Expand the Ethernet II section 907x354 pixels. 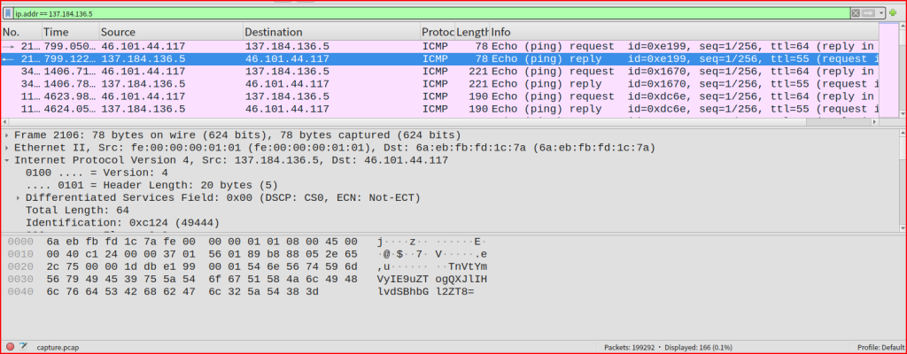[7, 148]
